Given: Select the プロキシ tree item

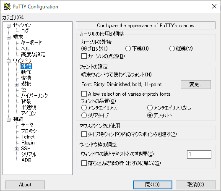Looking at the screenshot, I should point(29,131).
